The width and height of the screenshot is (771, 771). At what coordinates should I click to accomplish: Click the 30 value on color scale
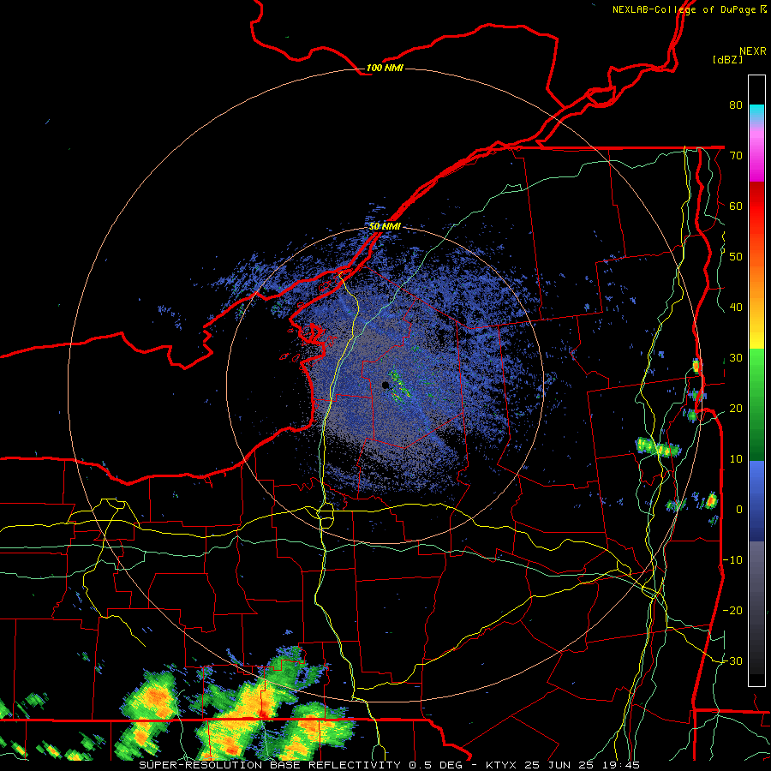pos(736,357)
